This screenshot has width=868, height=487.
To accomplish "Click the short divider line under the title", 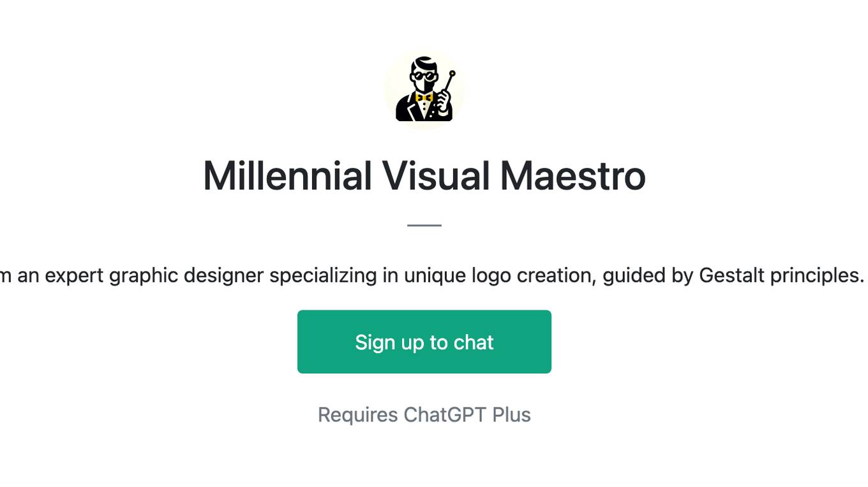I will 424,225.
